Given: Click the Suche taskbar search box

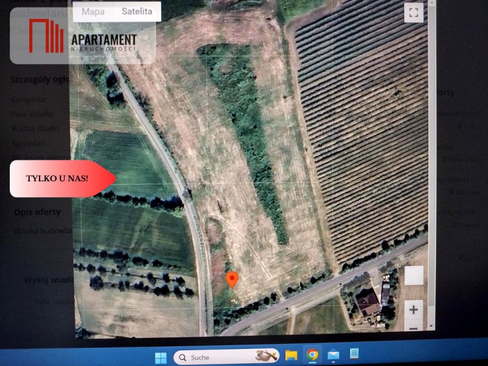Looking at the screenshot, I should click(x=217, y=357).
